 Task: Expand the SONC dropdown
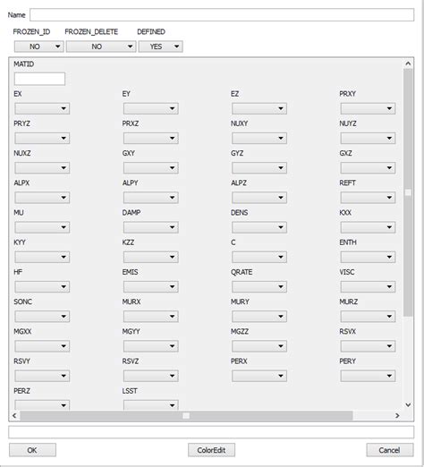coord(42,317)
